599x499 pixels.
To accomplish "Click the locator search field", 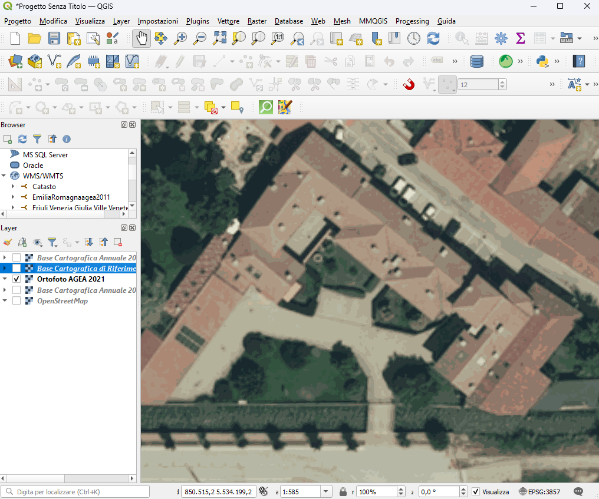I will (77, 492).
